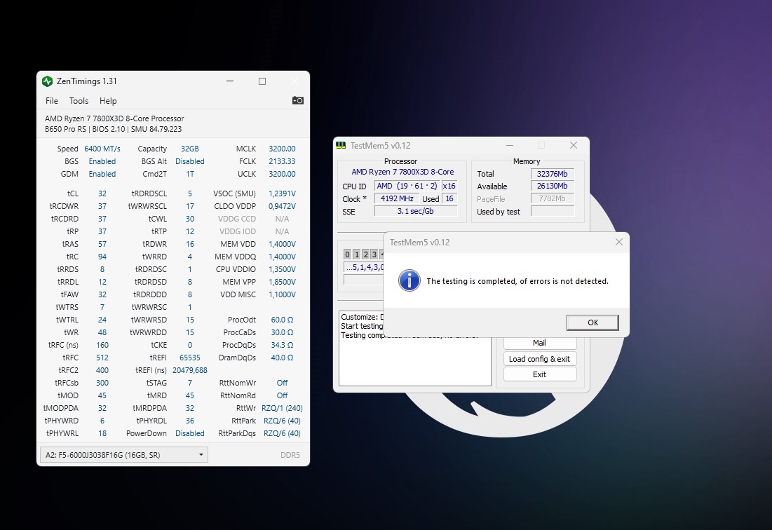Click the x16 thread count field
Screen dimensions: 772x530
pyautogui.click(x=449, y=186)
